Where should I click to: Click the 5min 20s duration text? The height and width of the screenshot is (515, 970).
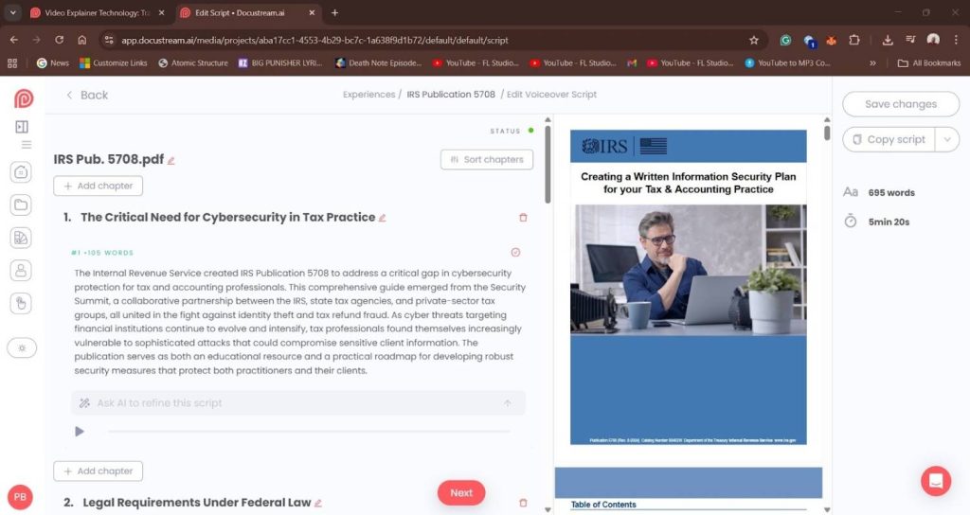(x=889, y=222)
